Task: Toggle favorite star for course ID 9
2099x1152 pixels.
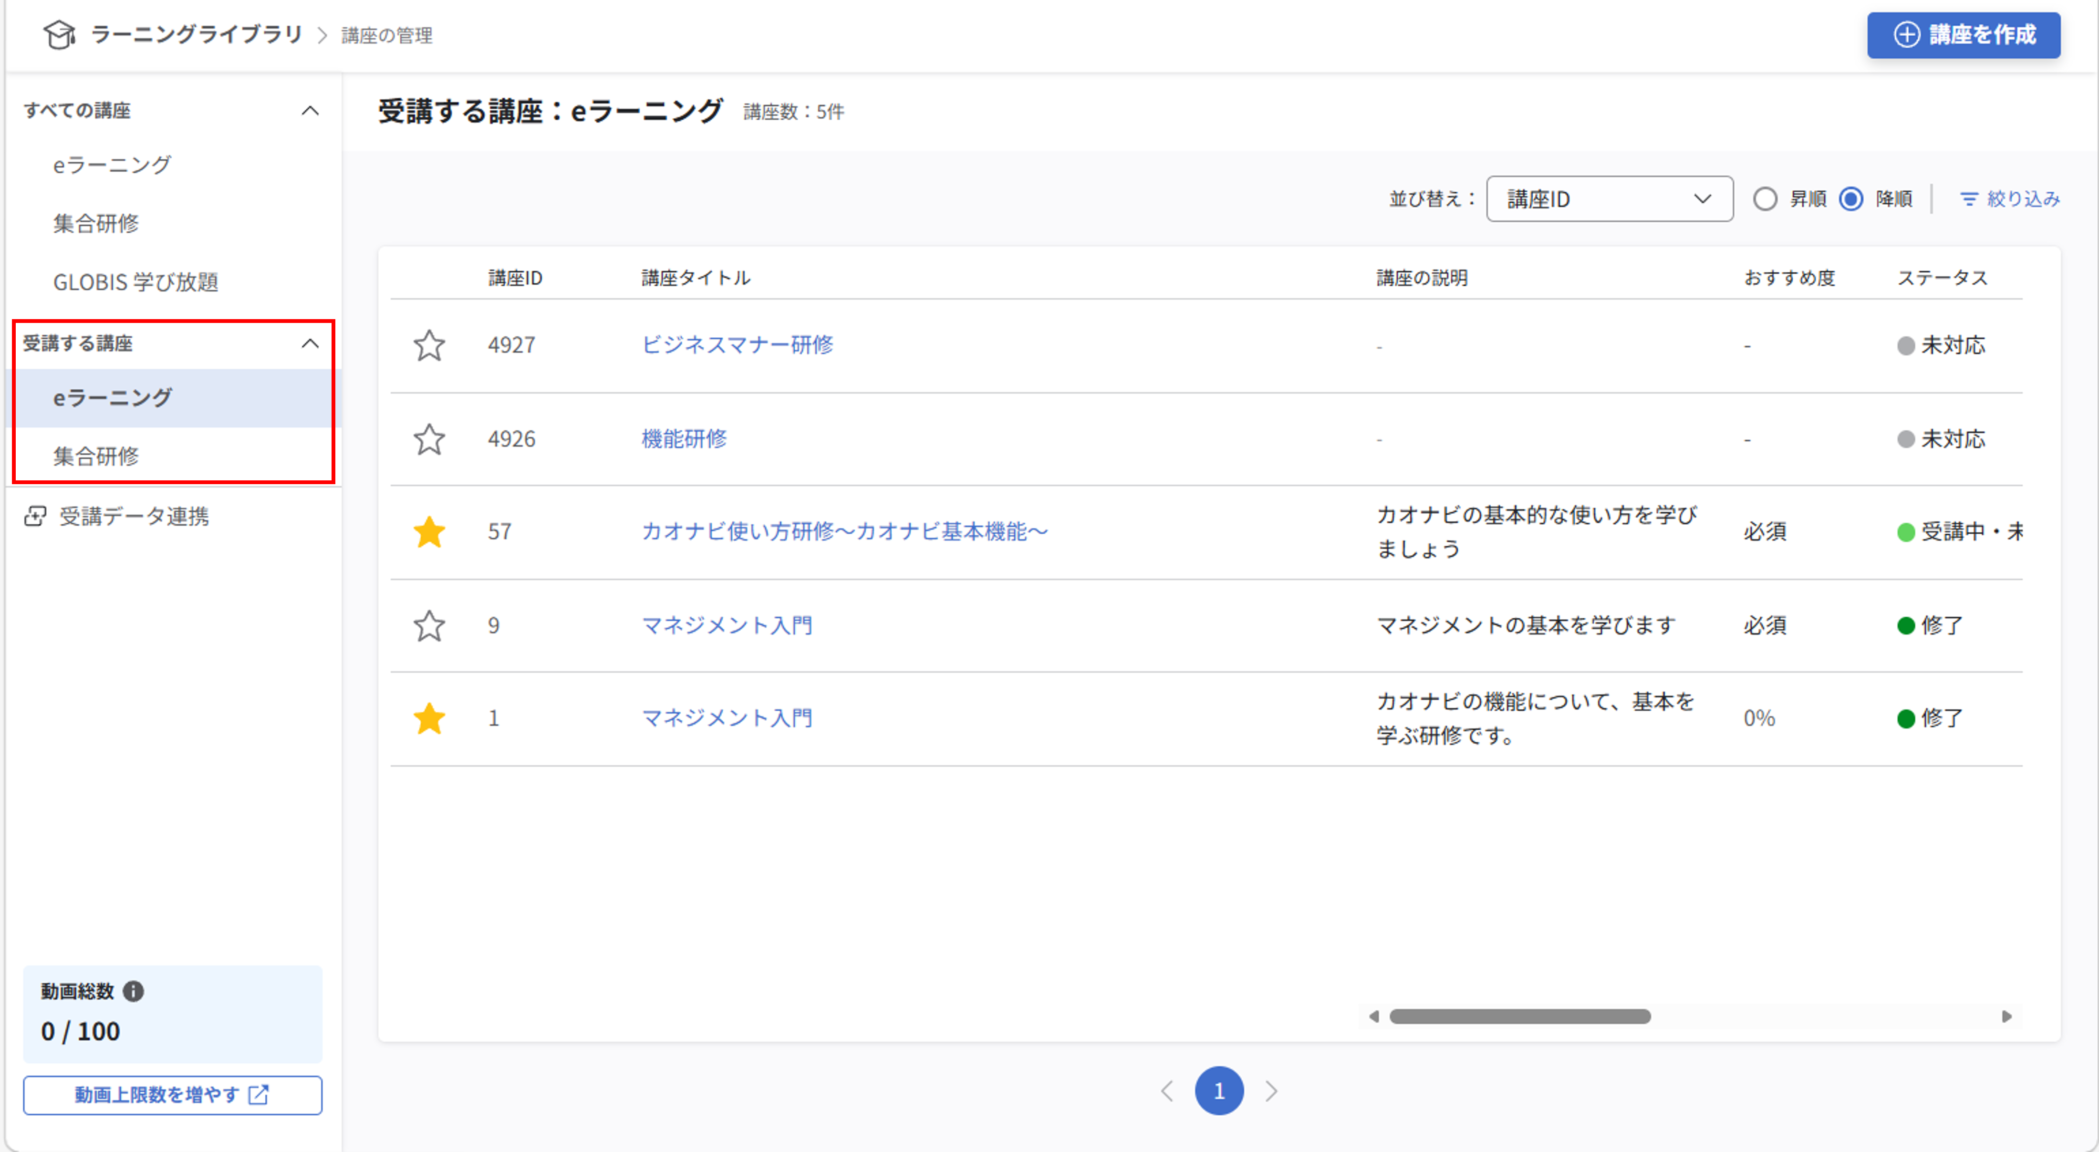Action: click(x=429, y=626)
